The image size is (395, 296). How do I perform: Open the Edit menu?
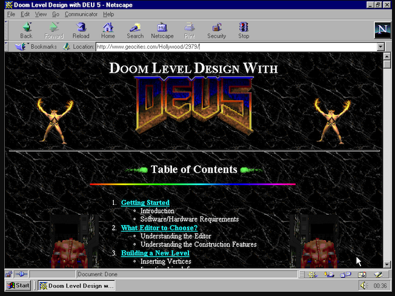[25, 15]
